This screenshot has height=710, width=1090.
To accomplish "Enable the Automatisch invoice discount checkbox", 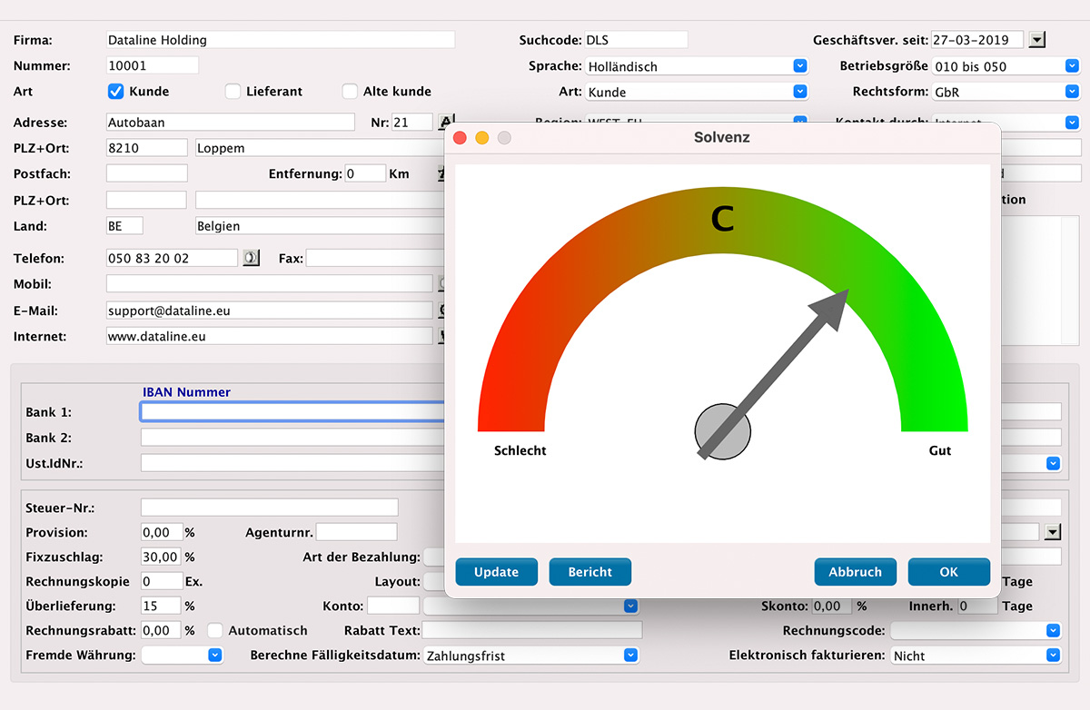I will [215, 630].
